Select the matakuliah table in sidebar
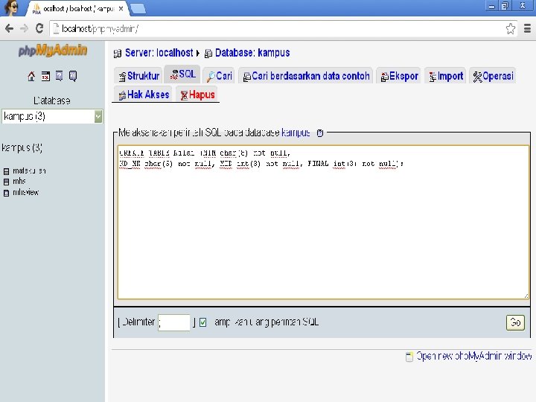The width and height of the screenshot is (536, 402). (29, 171)
